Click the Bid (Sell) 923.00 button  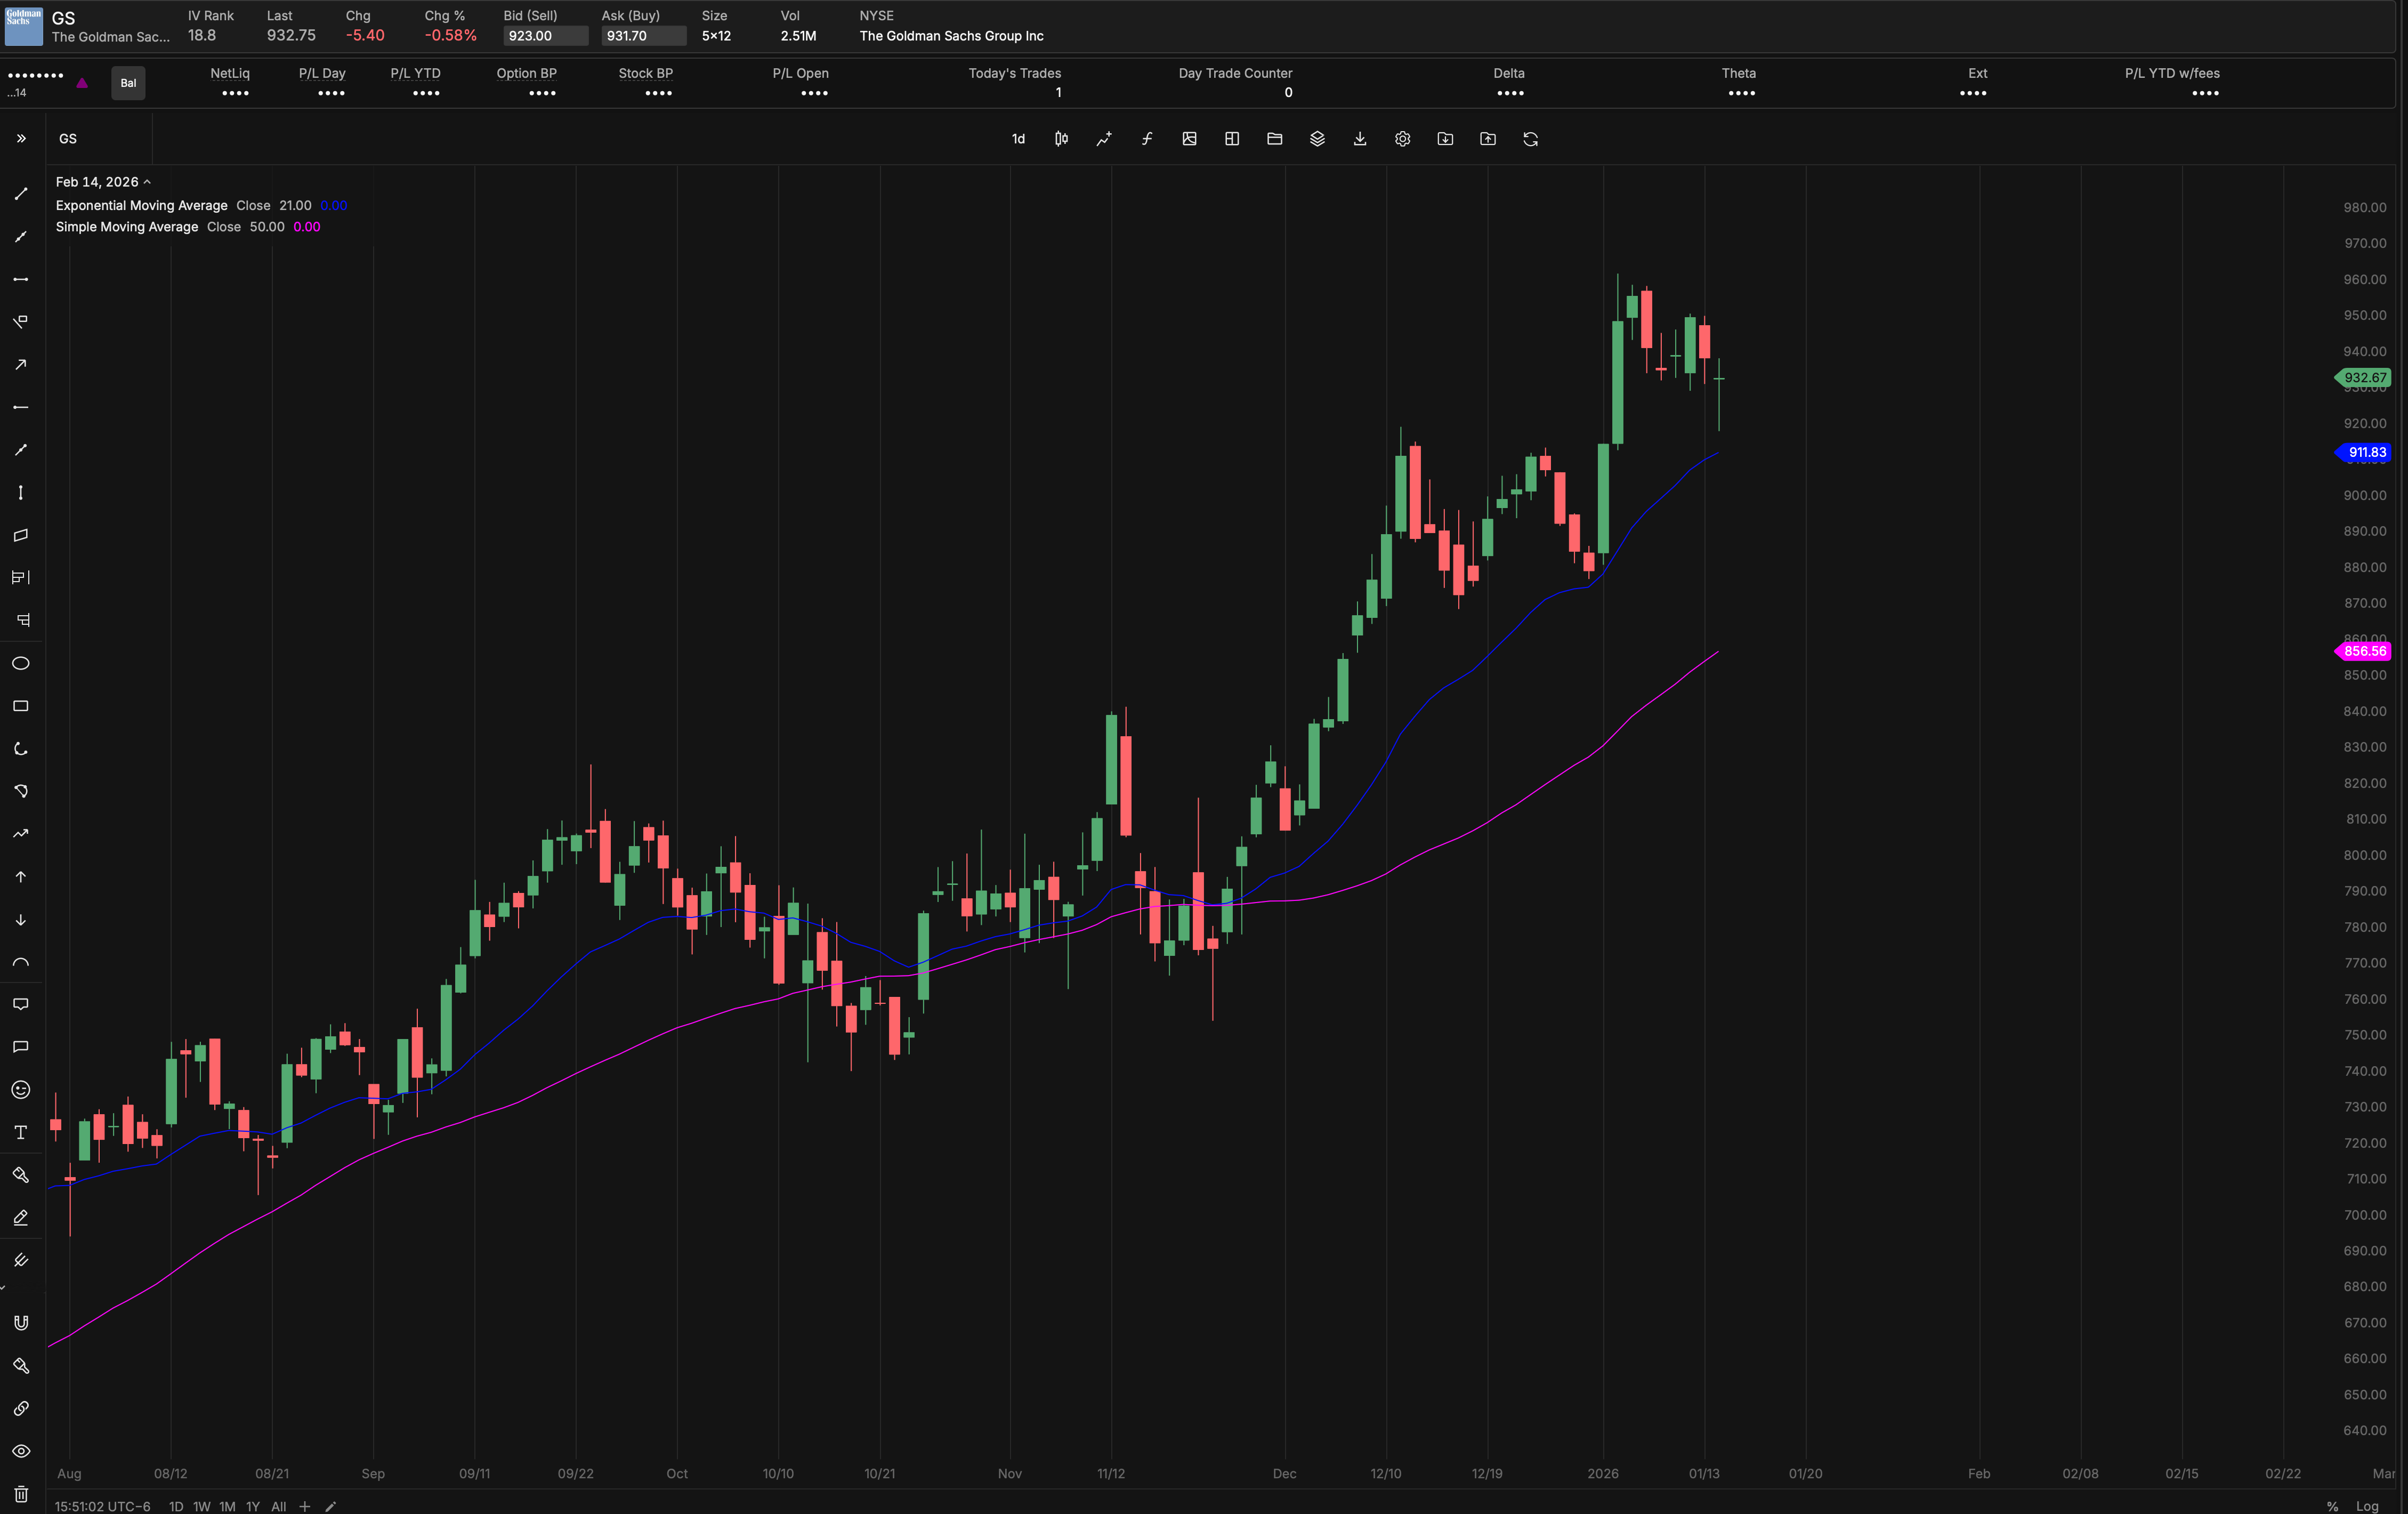pos(545,36)
